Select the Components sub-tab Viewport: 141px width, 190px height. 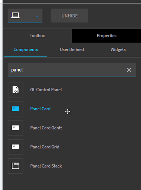point(26,49)
